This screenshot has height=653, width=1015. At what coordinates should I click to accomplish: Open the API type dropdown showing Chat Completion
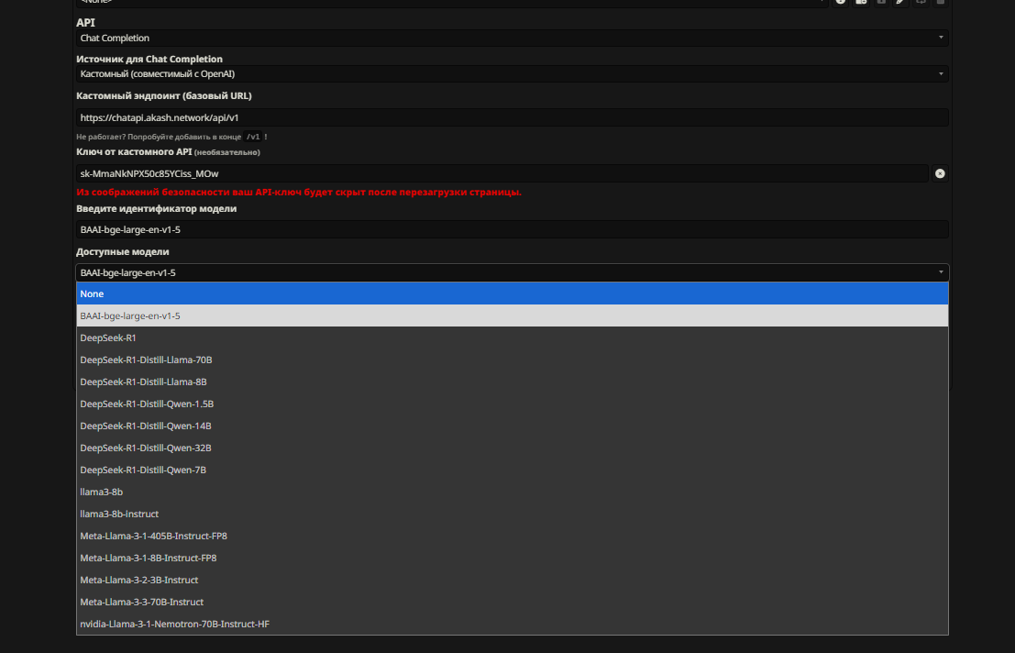[512, 39]
